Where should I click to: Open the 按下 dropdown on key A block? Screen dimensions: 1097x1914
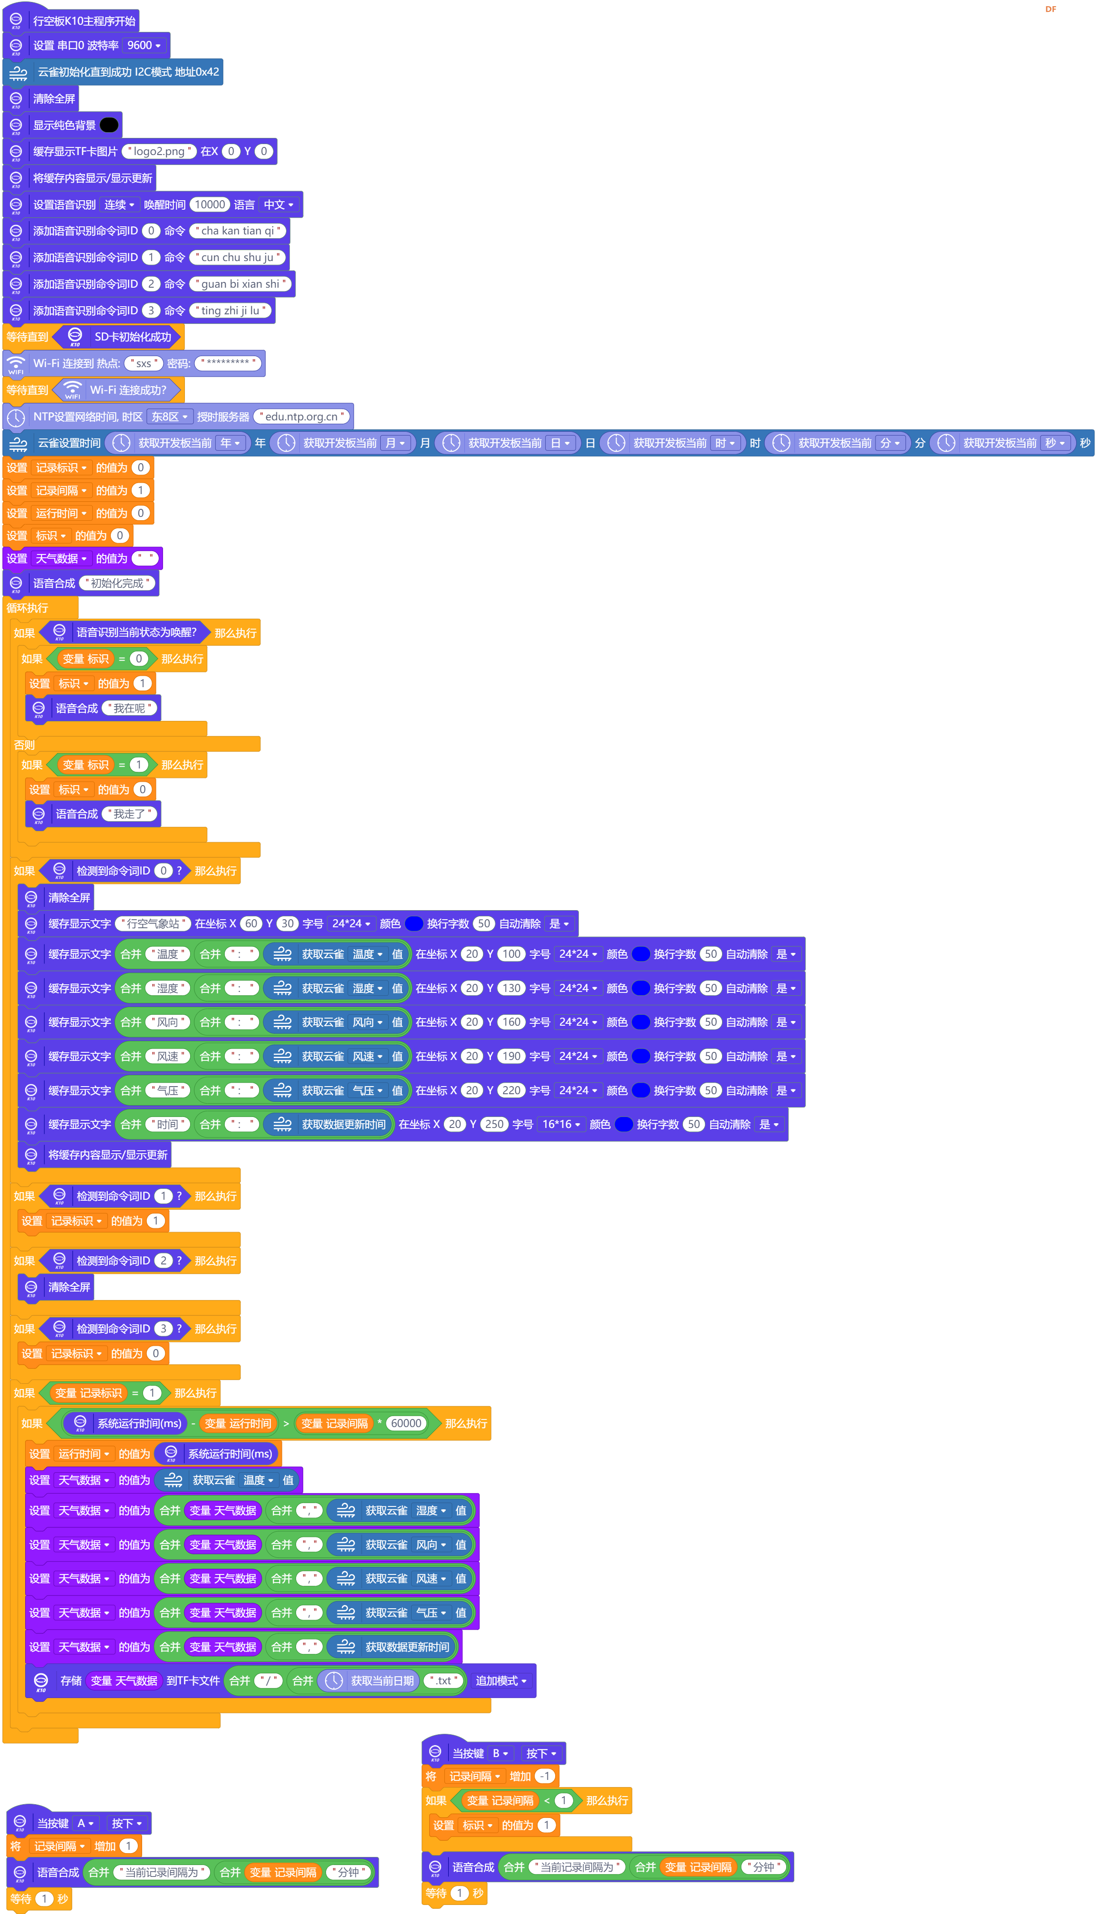[x=126, y=1824]
